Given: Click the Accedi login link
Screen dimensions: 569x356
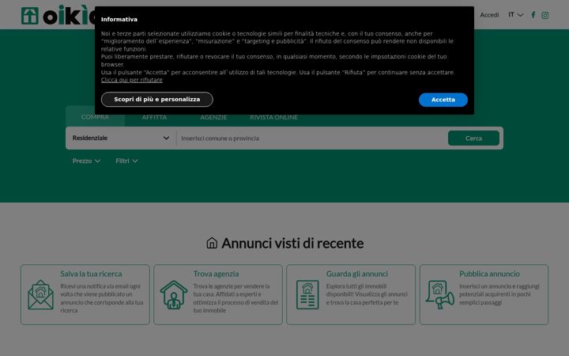Looking at the screenshot, I should [489, 15].
